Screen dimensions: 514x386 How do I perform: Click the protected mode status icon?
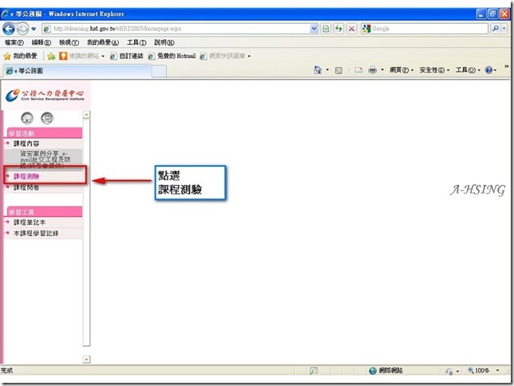click(x=449, y=371)
